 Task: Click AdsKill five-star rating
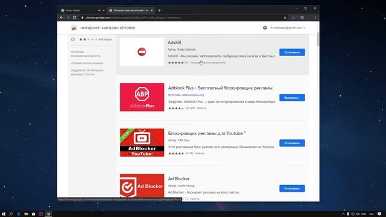point(176,63)
